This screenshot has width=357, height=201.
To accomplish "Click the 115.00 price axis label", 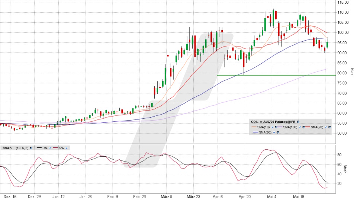I will [x=343, y=2].
